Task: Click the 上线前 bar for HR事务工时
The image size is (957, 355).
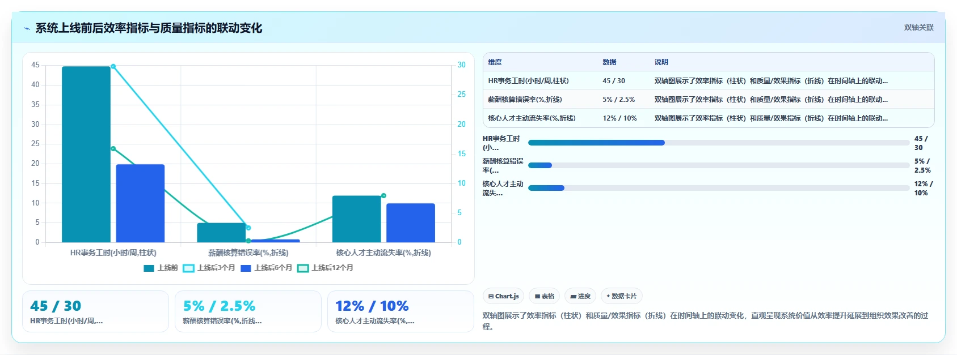Action: tap(86, 154)
